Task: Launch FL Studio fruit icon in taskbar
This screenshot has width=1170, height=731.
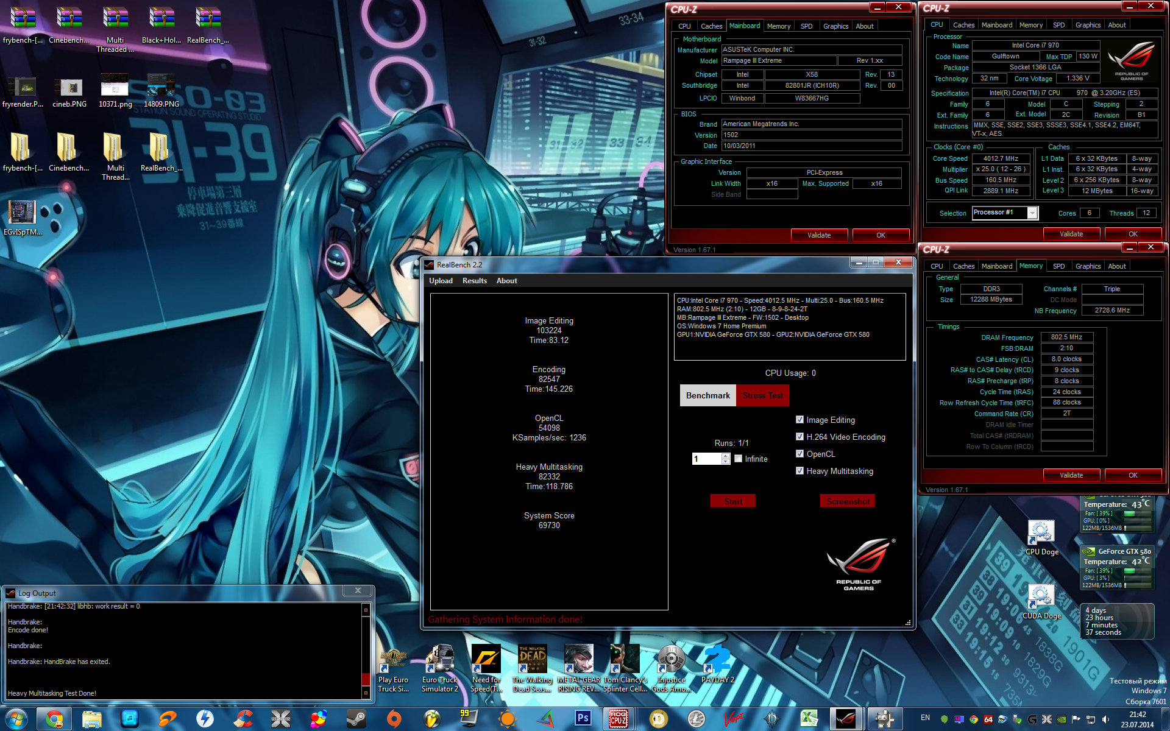Action: click(x=432, y=719)
